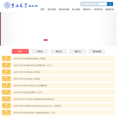Open the 网上报名 menu item

76,9
